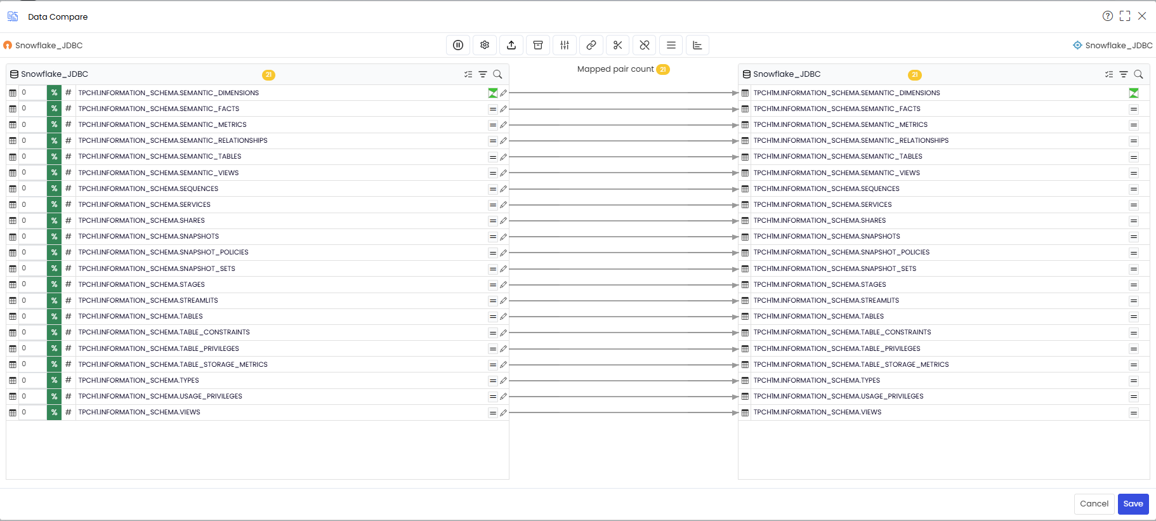Select the right TPCH1M.INFORMATION_SCHEMA.VIEWS row

pyautogui.click(x=944, y=412)
